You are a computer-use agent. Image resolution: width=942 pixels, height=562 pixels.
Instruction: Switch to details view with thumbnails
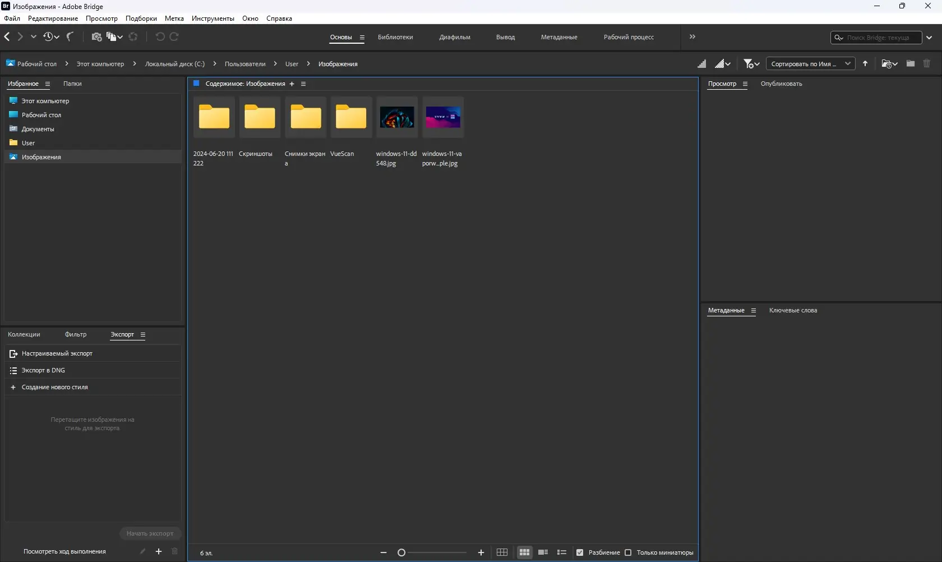click(x=543, y=552)
